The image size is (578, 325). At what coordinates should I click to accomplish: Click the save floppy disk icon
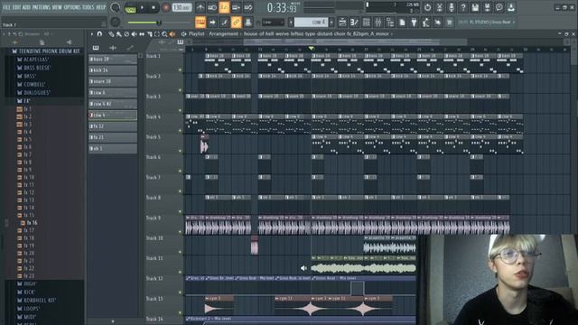click(x=475, y=7)
